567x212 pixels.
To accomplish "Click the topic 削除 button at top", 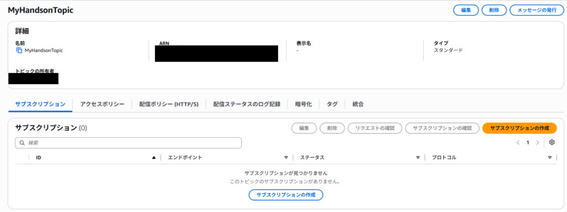I will coord(494,10).
